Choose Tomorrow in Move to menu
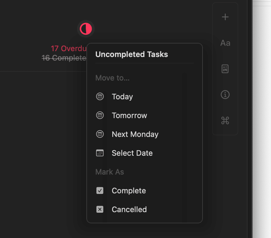 [145, 115]
